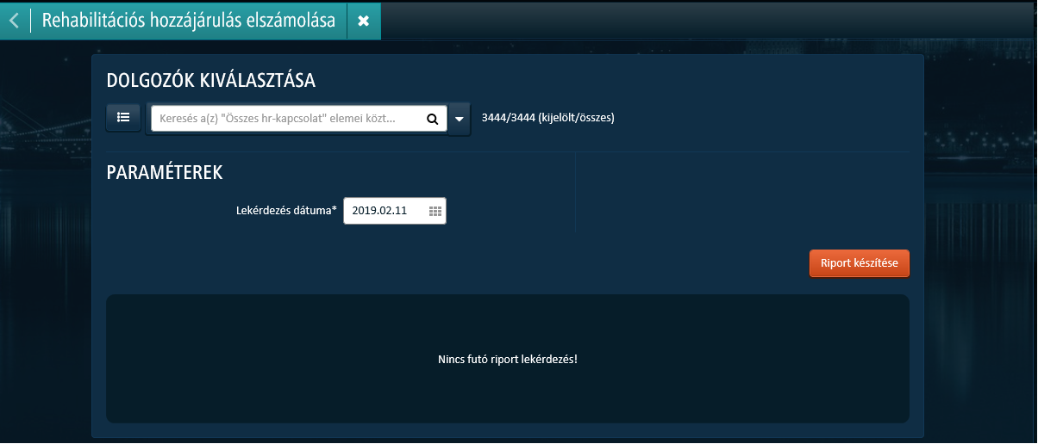This screenshot has width=1038, height=444.
Task: Click the PARAMÉTEREK section heading
Action: point(165,172)
